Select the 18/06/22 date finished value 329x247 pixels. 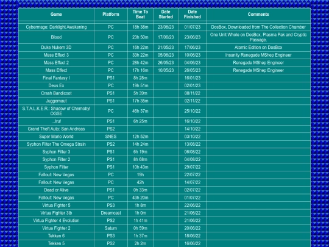click(192, 236)
